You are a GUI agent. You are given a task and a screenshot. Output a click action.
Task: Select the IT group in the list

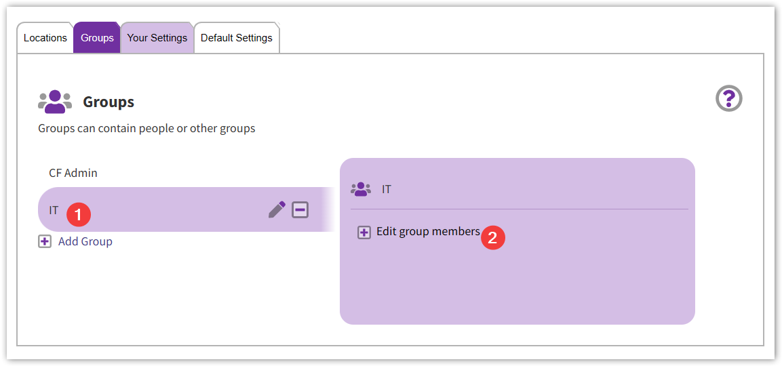point(54,210)
